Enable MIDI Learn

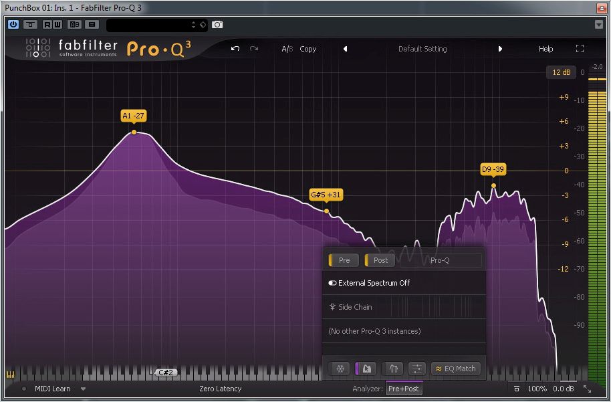[x=53, y=389]
